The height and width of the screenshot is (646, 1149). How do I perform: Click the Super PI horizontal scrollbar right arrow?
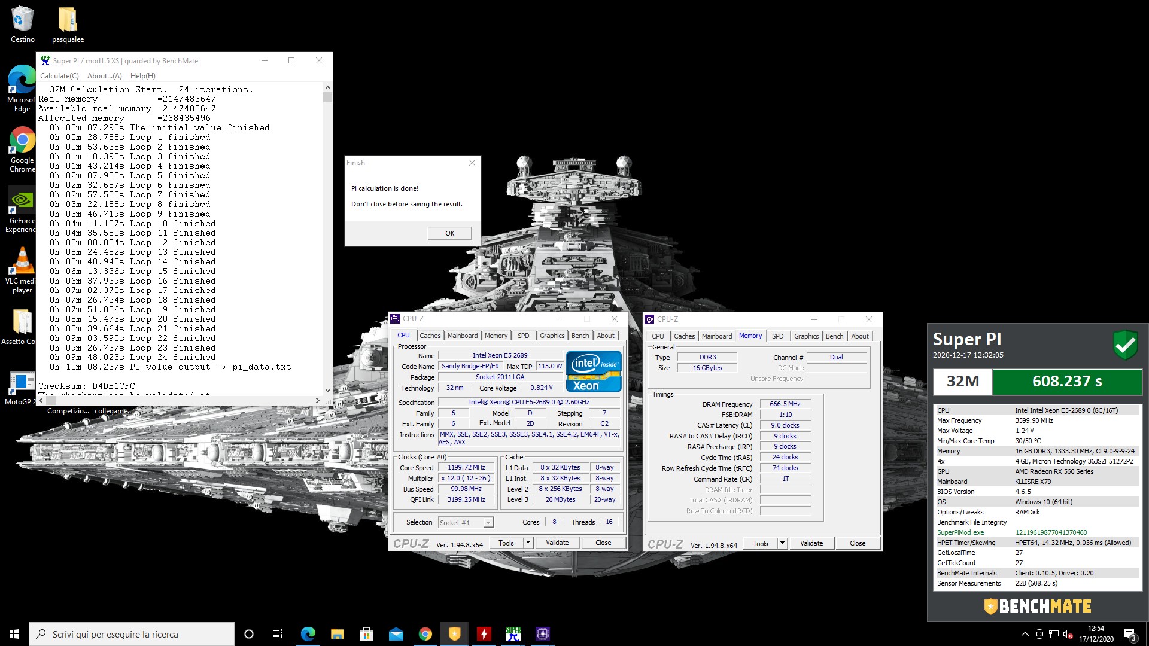[318, 400]
